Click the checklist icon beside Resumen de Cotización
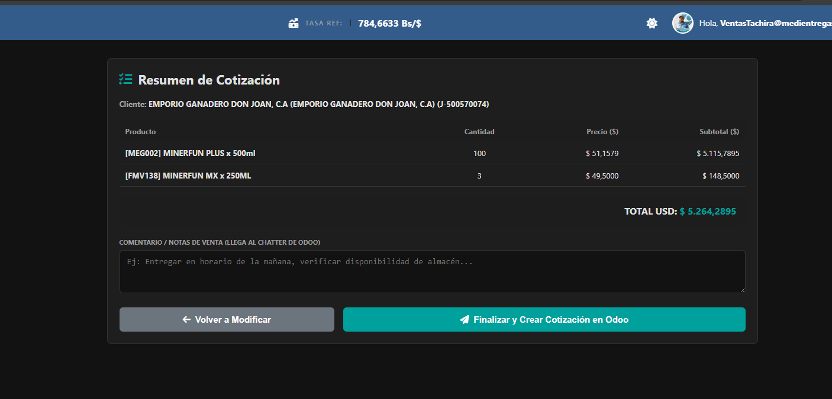 pos(125,79)
